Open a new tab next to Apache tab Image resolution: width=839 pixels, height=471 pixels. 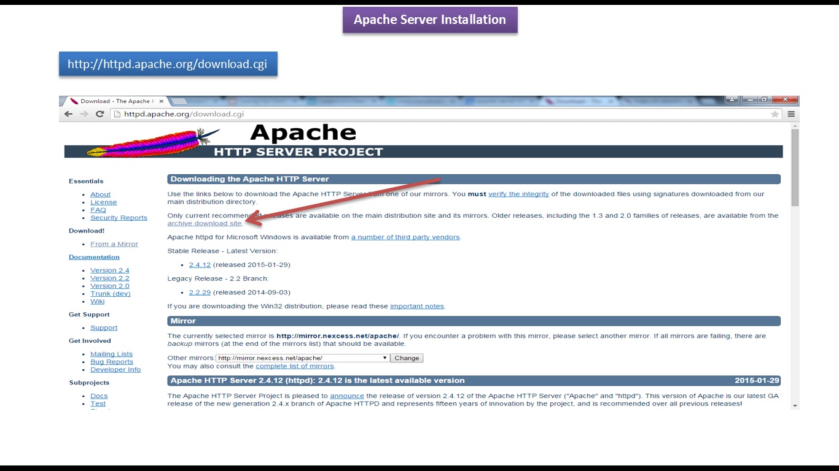(x=178, y=101)
